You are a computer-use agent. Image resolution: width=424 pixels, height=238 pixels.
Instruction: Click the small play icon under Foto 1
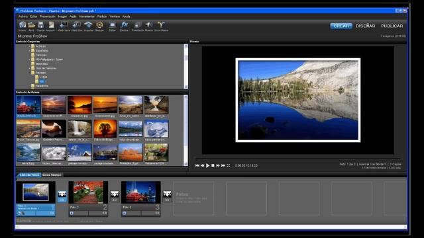click(19, 213)
